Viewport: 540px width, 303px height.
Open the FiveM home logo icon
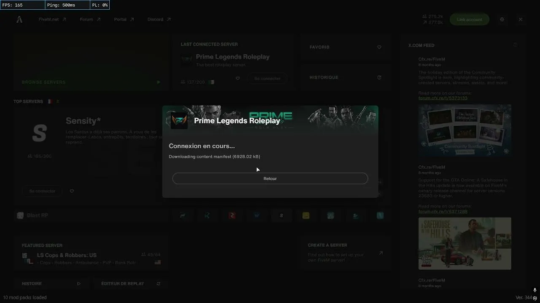tap(19, 19)
